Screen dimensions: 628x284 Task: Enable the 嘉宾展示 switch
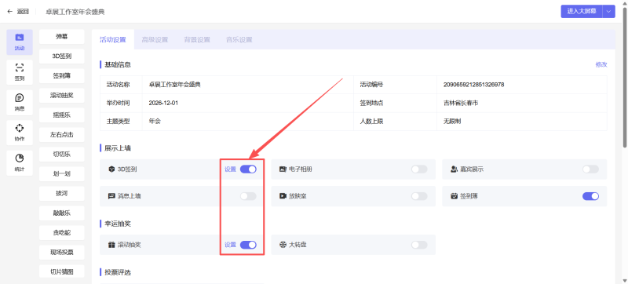(590, 169)
